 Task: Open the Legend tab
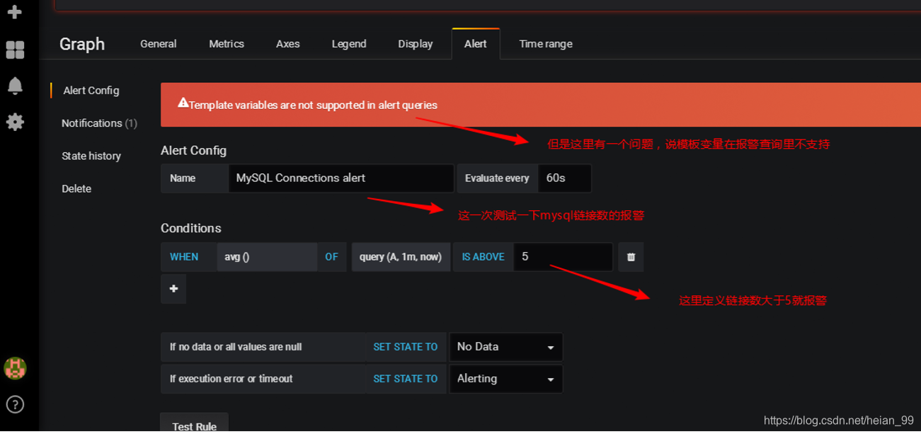[349, 44]
